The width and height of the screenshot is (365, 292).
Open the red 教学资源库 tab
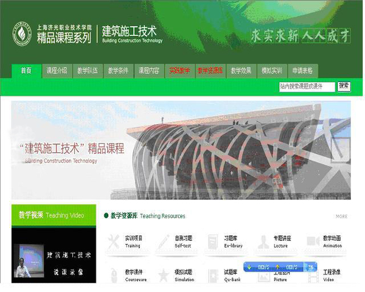(x=210, y=71)
